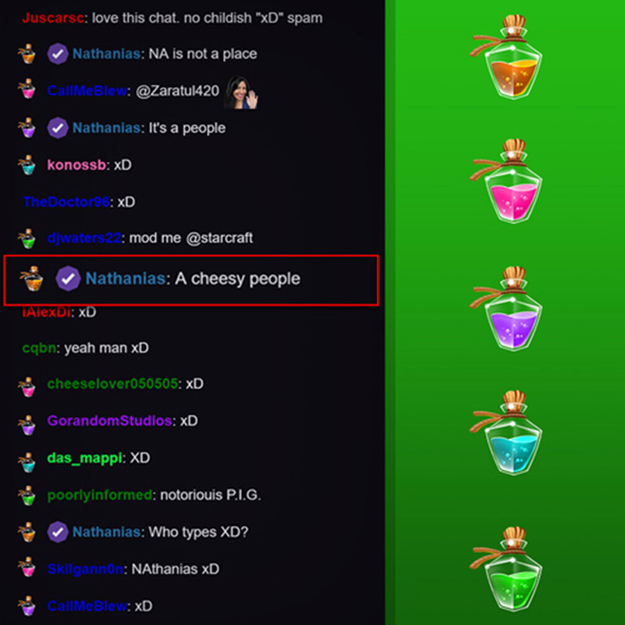Click the @starcraft mention in djwaters22 message
625x625 pixels.
(220, 238)
